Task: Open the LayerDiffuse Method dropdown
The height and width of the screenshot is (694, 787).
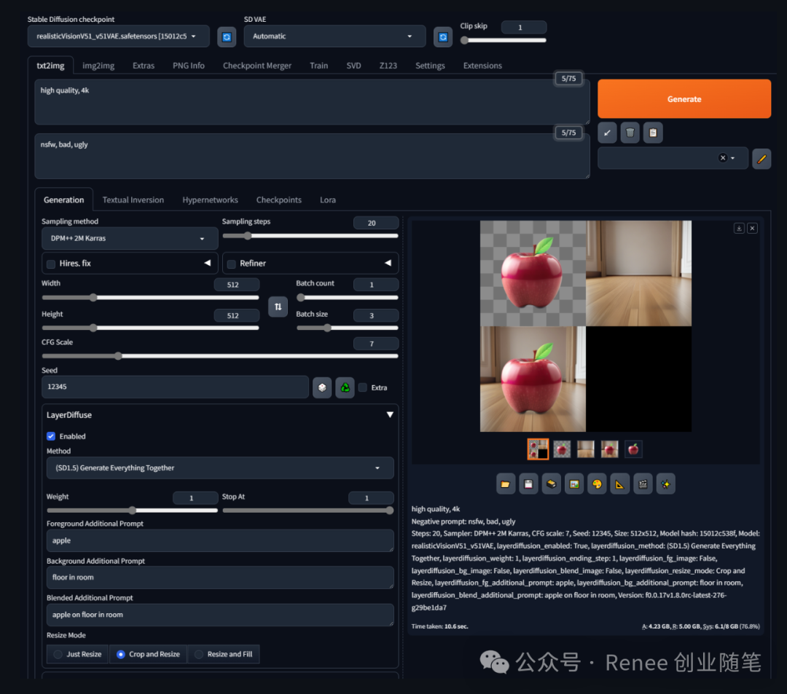Action: pyautogui.click(x=219, y=468)
